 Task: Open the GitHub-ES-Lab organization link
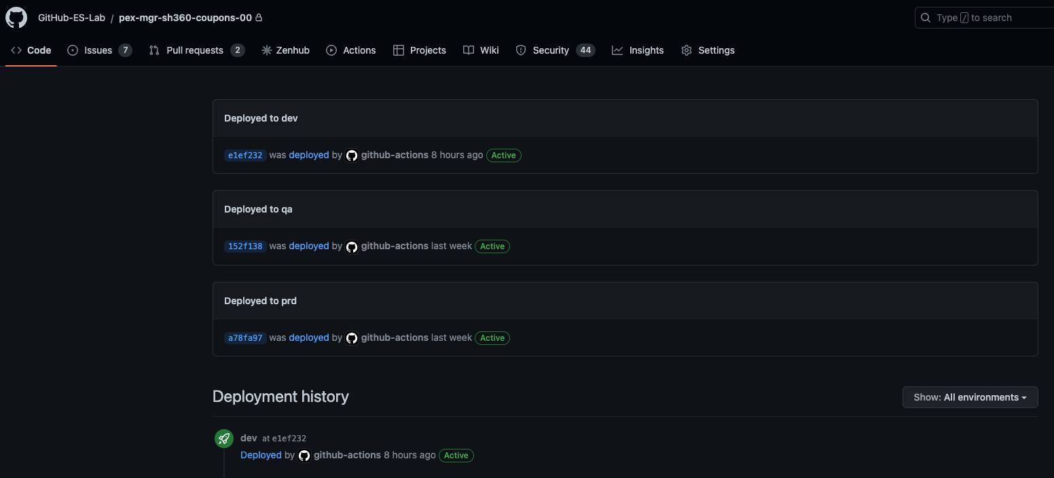(x=71, y=18)
